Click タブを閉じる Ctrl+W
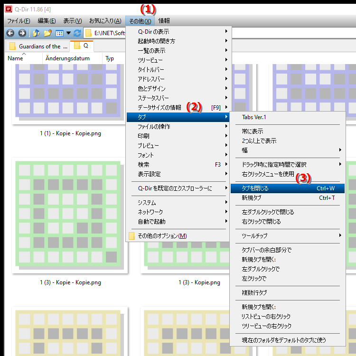 point(288,188)
